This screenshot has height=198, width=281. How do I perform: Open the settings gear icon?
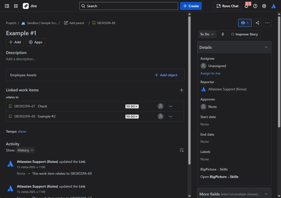(x=264, y=6)
